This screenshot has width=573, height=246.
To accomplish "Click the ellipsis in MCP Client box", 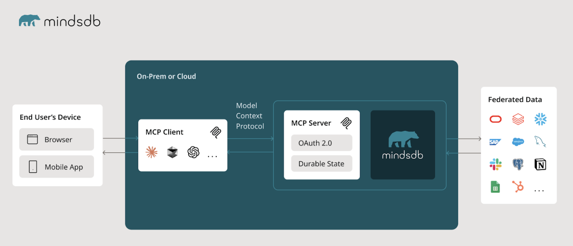I will point(213,157).
